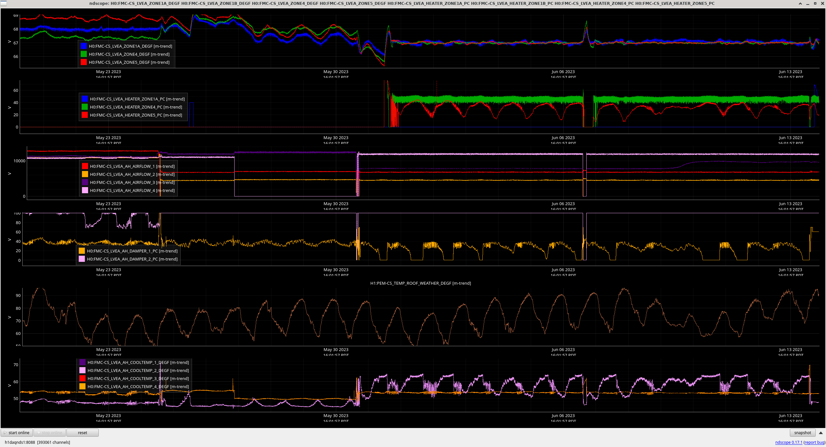Select the AH_COOLTEMP_2_DEGF legend label
The height and width of the screenshot is (447, 826).
138,370
